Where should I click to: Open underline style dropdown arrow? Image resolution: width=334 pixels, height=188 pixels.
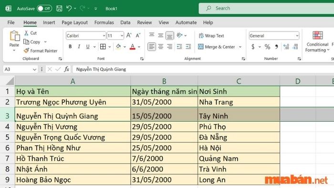[94, 47]
